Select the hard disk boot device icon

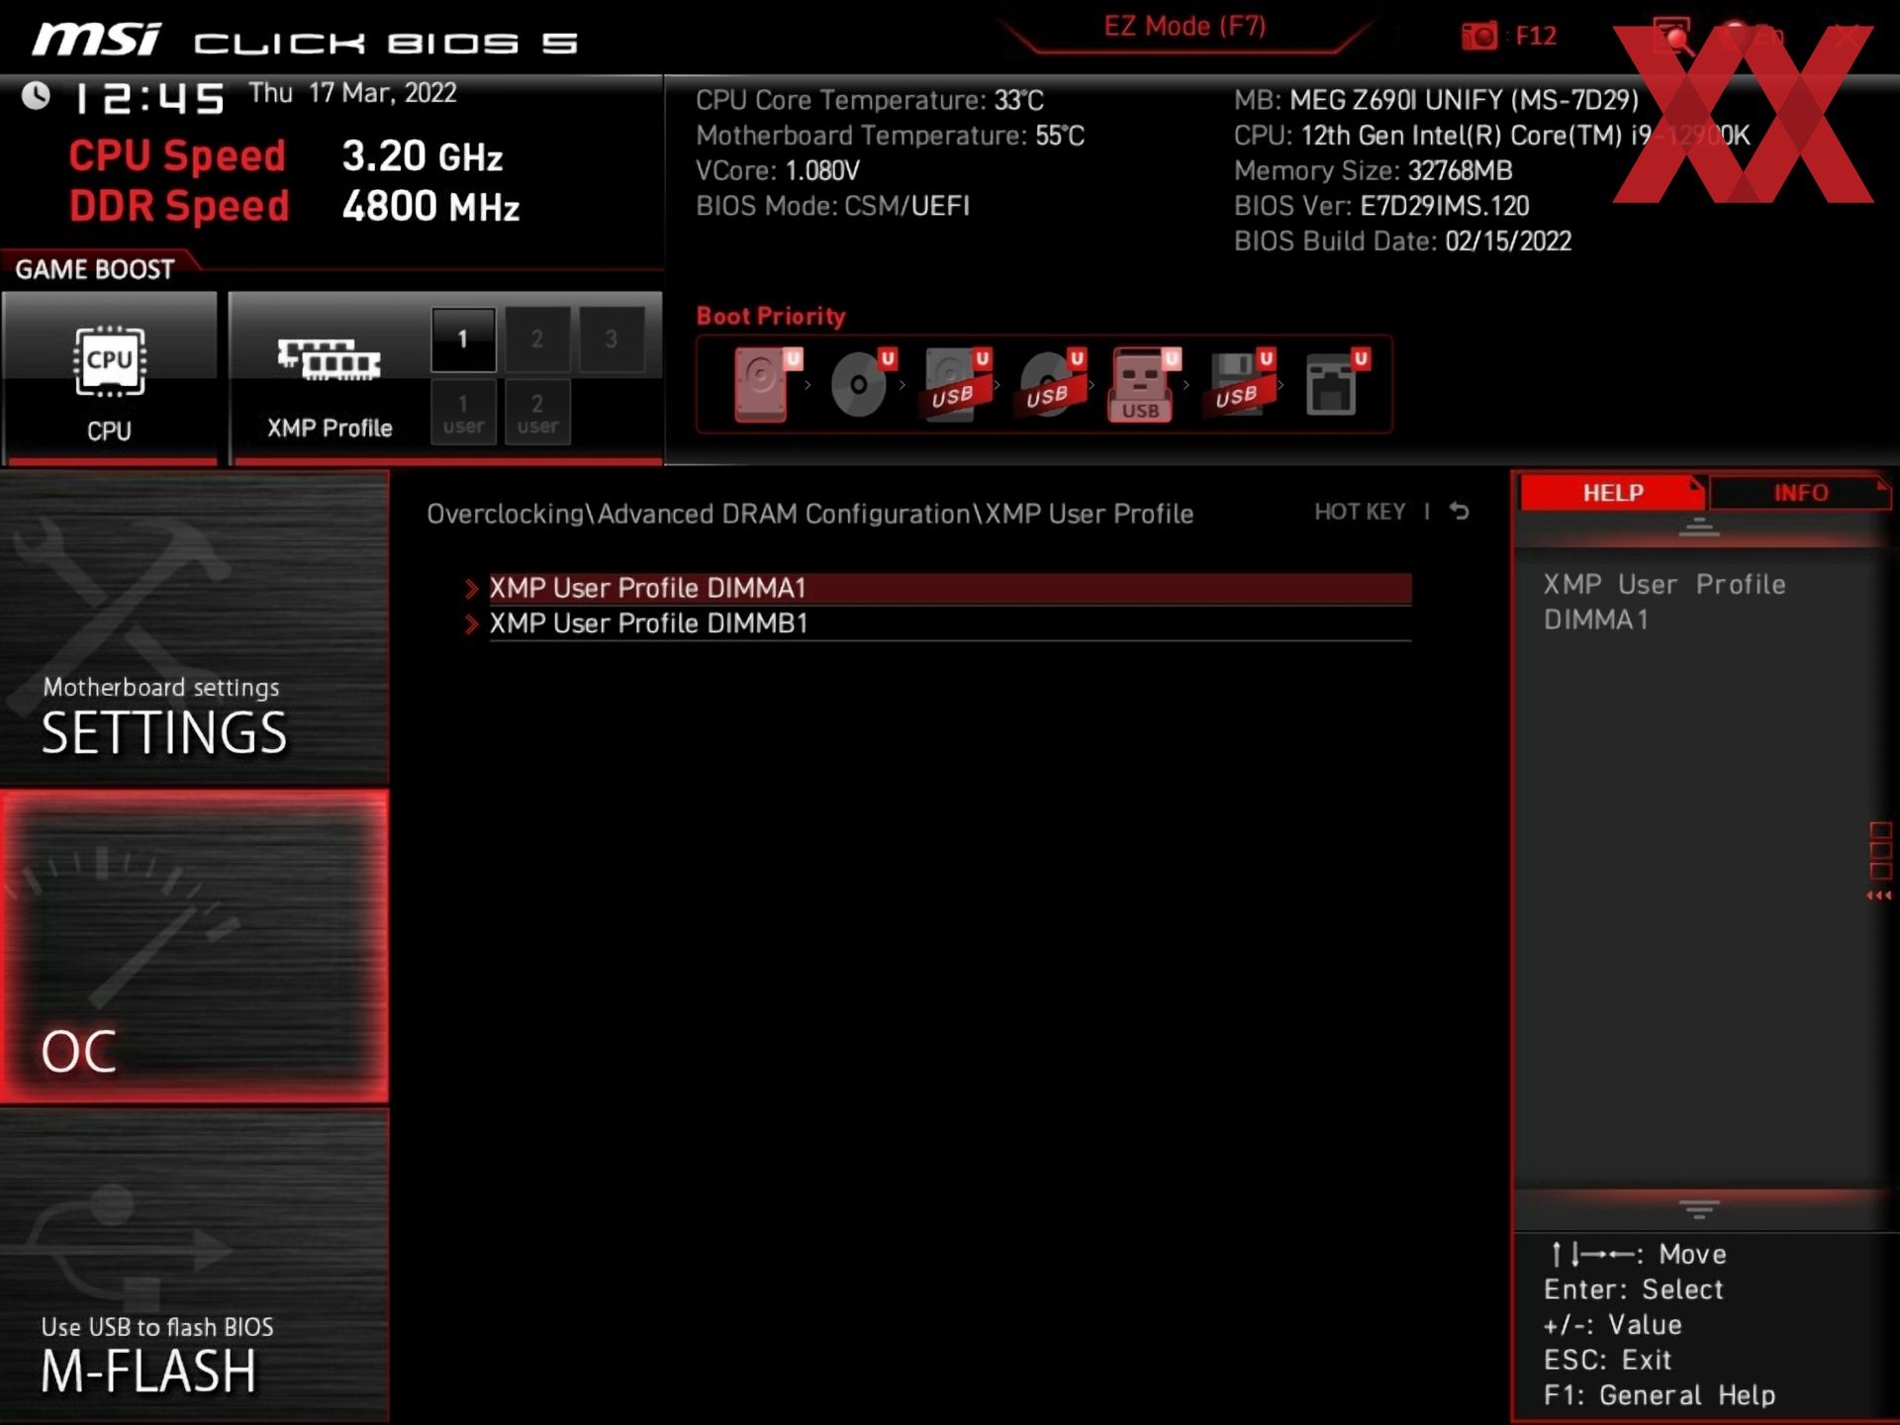point(767,385)
